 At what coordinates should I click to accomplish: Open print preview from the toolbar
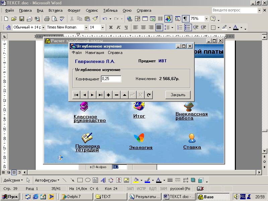(x=55, y=19)
